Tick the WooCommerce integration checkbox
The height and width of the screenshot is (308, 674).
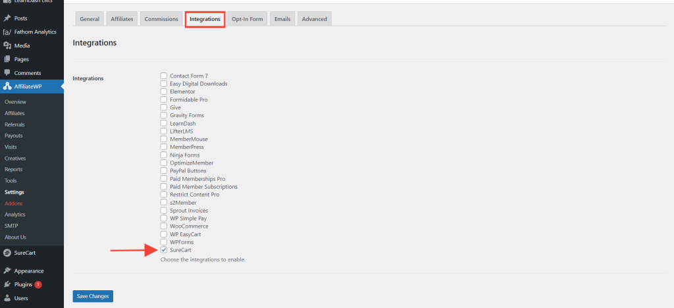click(x=164, y=226)
